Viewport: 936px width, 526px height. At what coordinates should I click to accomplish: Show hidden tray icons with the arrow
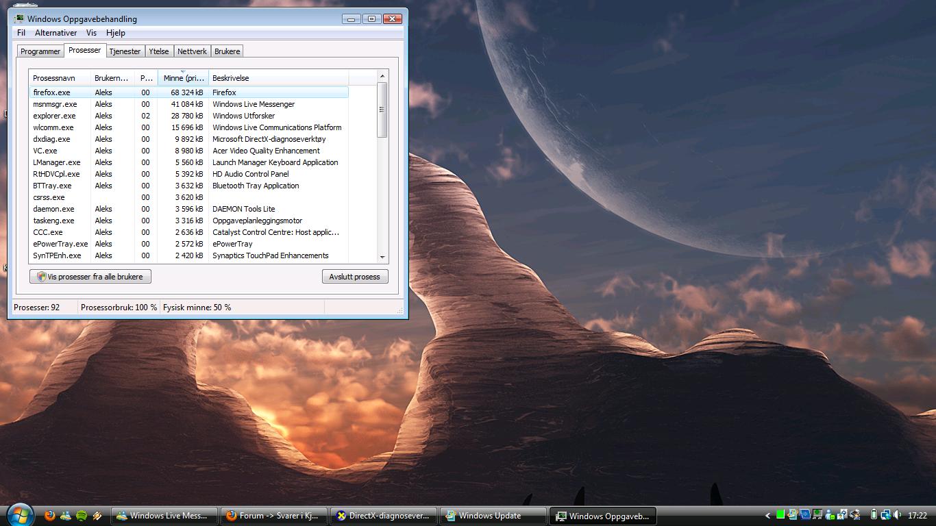tap(767, 515)
